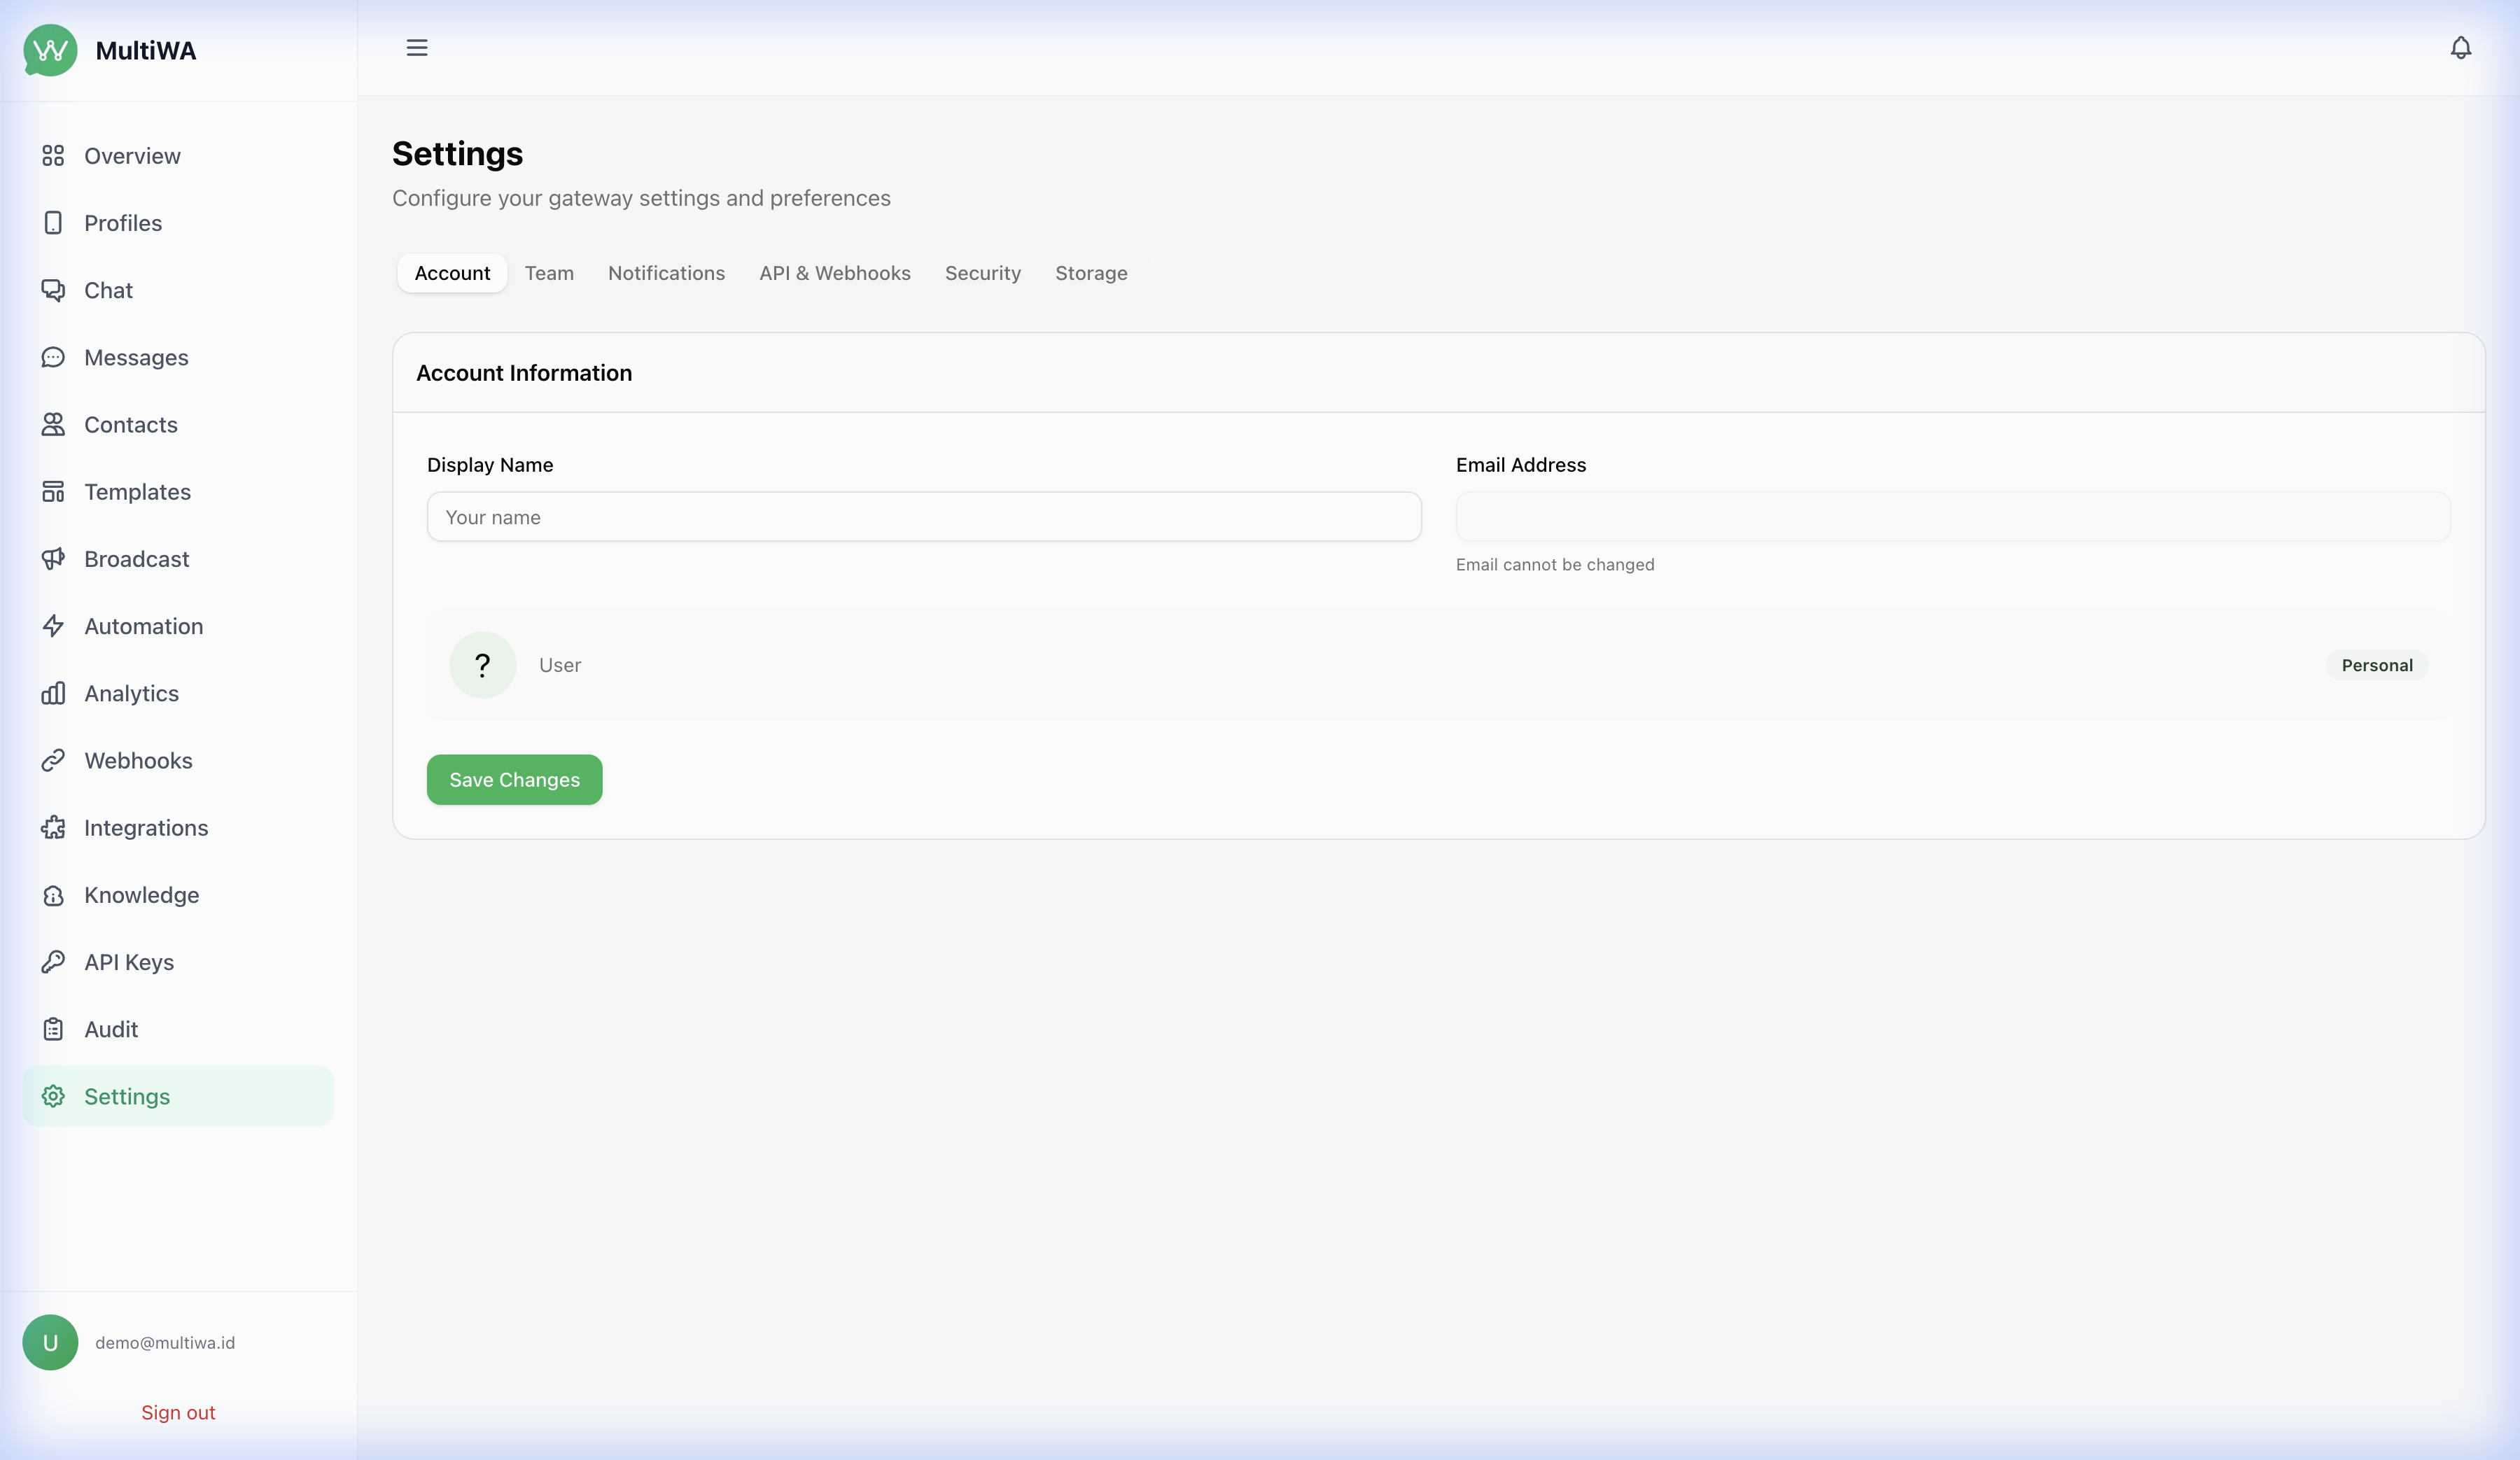The width and height of the screenshot is (2520, 1460).
Task: Click the Analytics bar chart icon
Action: 53,693
